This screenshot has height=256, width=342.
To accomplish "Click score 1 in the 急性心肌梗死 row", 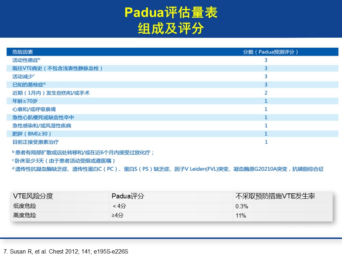I will [266, 117].
